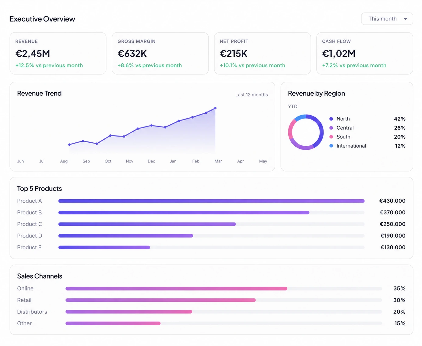Open the This month period dropdown
The height and width of the screenshot is (346, 422).
click(x=387, y=19)
